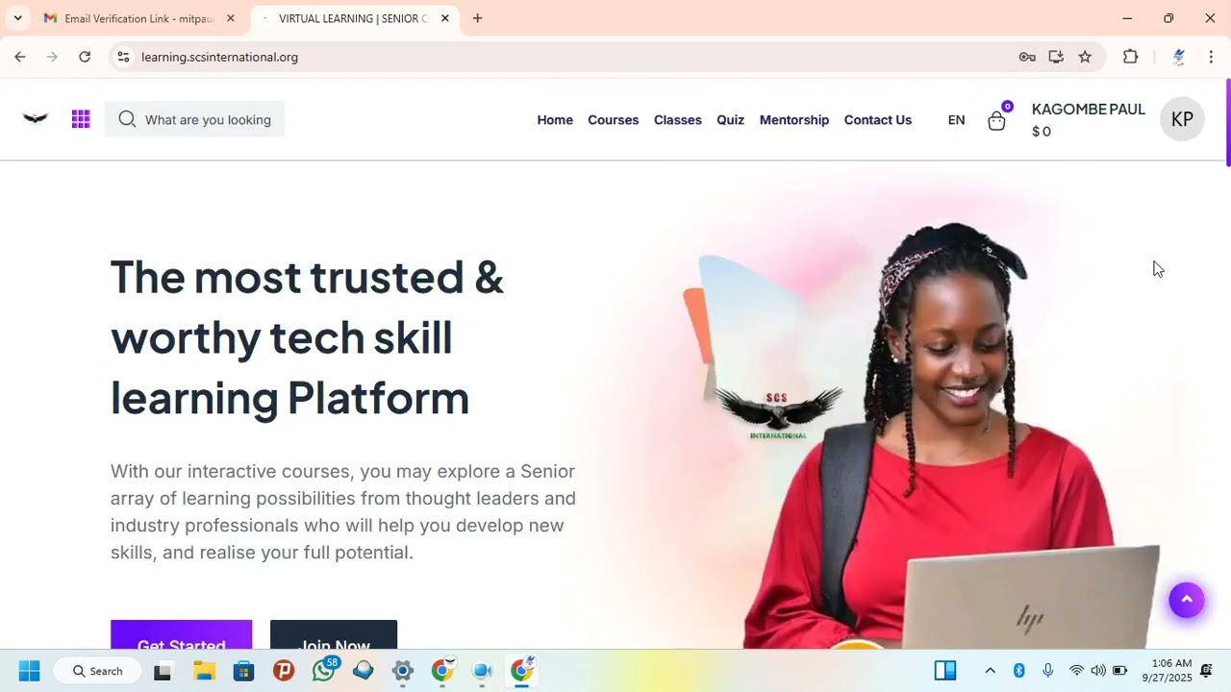The image size is (1231, 692).
Task: Go to the Courses menu item
Action: click(614, 120)
